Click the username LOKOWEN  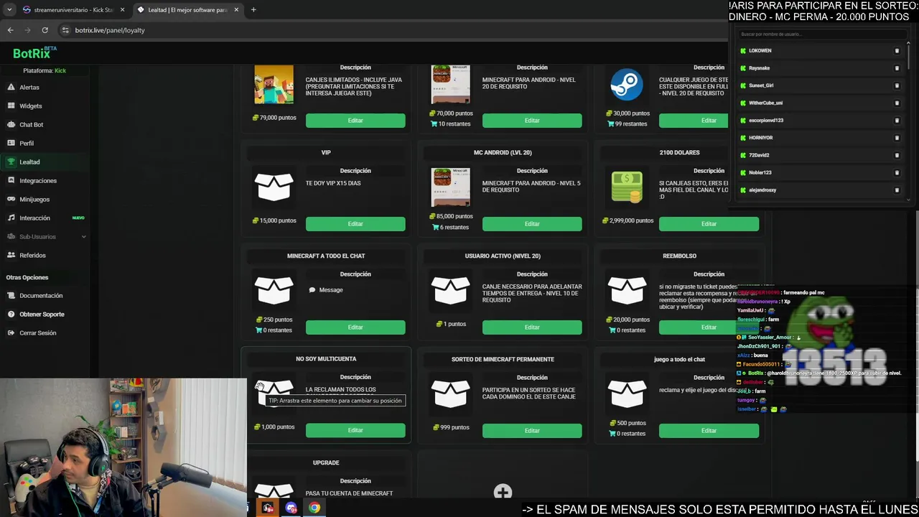760,51
